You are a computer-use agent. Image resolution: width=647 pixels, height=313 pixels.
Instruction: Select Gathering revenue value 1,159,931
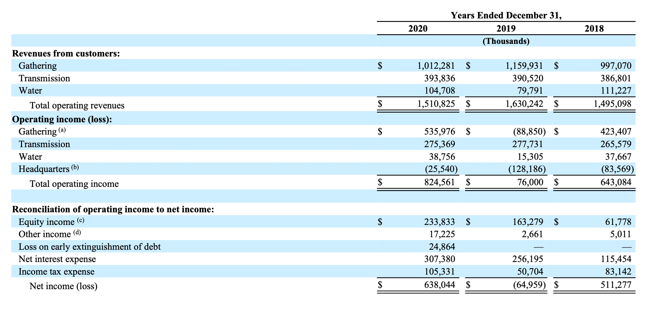coord(524,66)
